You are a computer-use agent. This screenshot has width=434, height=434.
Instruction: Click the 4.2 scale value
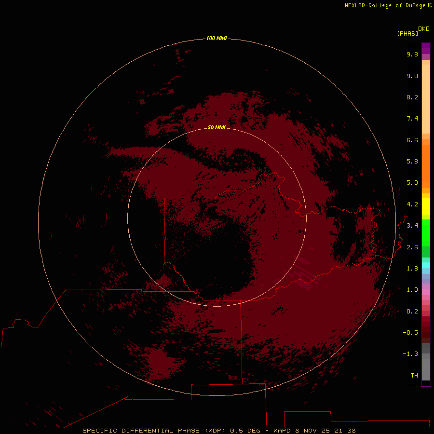point(412,204)
